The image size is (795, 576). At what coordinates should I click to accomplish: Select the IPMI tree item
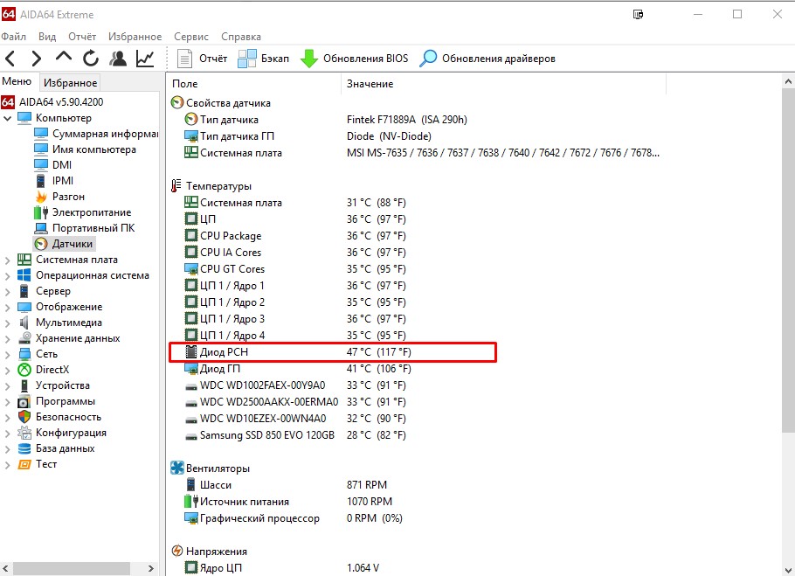[54, 181]
